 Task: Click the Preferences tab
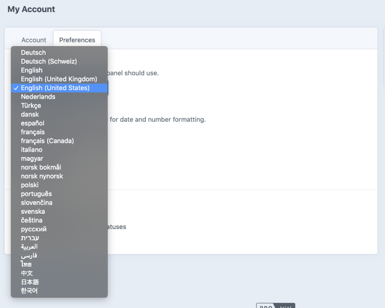coord(77,40)
